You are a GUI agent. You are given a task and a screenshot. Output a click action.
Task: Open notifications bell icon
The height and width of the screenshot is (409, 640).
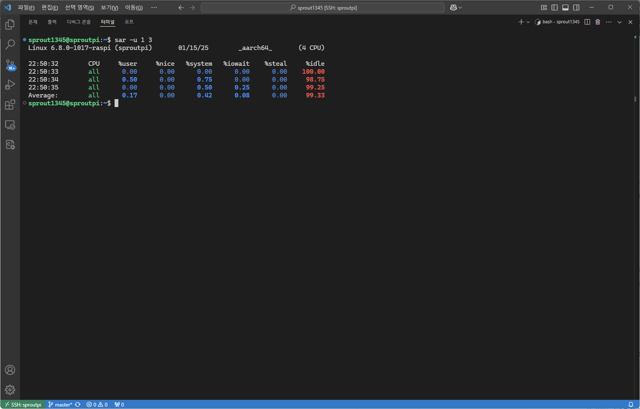(x=631, y=404)
